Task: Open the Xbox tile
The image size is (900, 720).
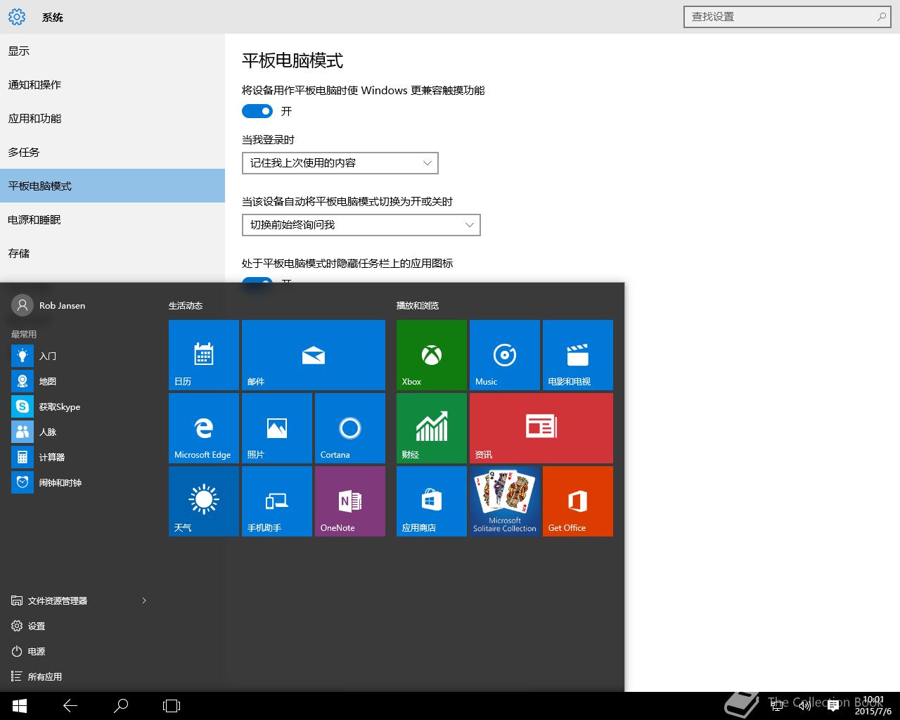Action: coord(432,355)
